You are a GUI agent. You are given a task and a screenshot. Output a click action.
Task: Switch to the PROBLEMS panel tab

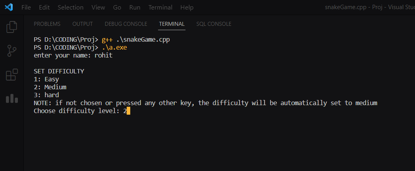47,24
